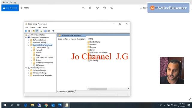
Task: Open the Photos app taskbar icon
Action: pos(60,105)
